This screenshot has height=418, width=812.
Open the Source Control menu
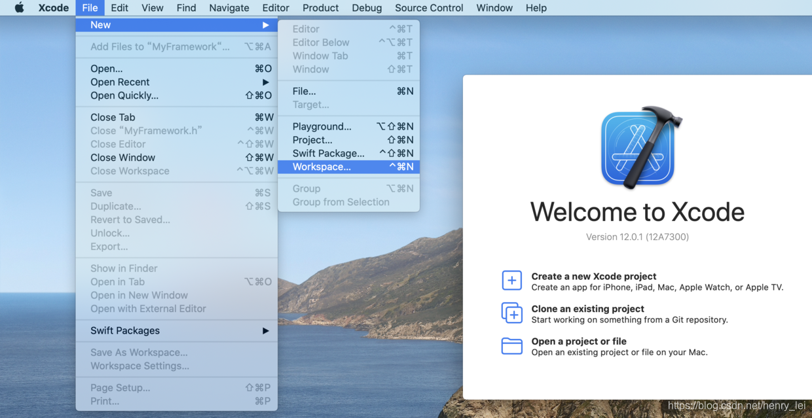point(429,8)
